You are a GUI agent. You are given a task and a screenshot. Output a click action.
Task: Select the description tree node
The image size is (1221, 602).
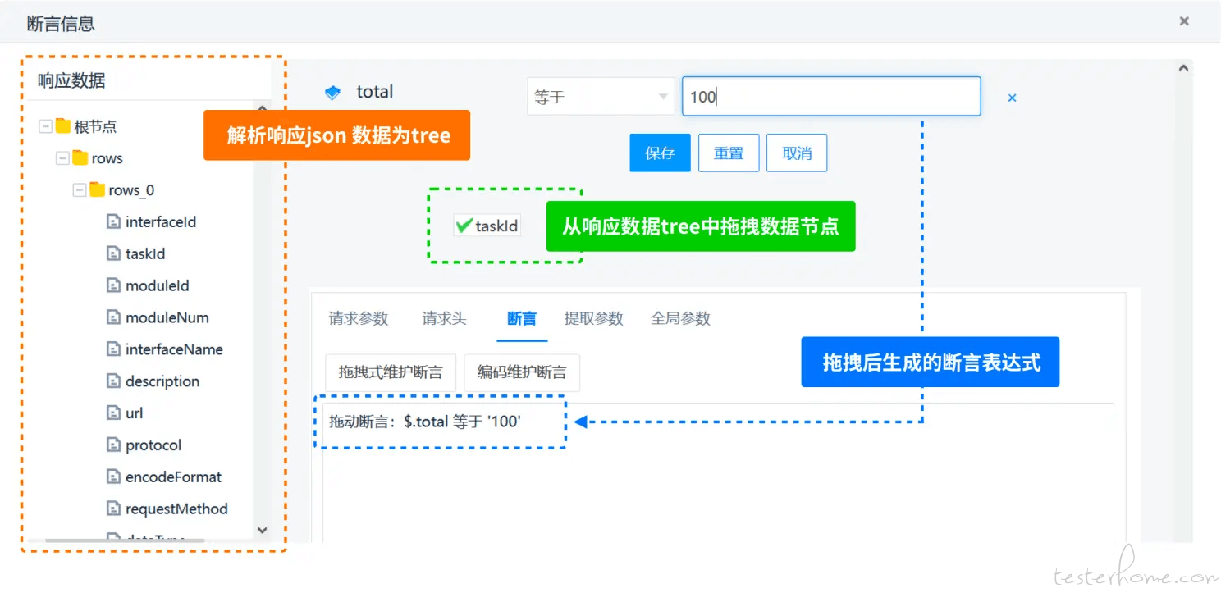(162, 381)
